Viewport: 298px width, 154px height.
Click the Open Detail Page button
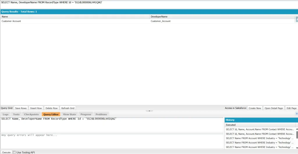(274, 108)
